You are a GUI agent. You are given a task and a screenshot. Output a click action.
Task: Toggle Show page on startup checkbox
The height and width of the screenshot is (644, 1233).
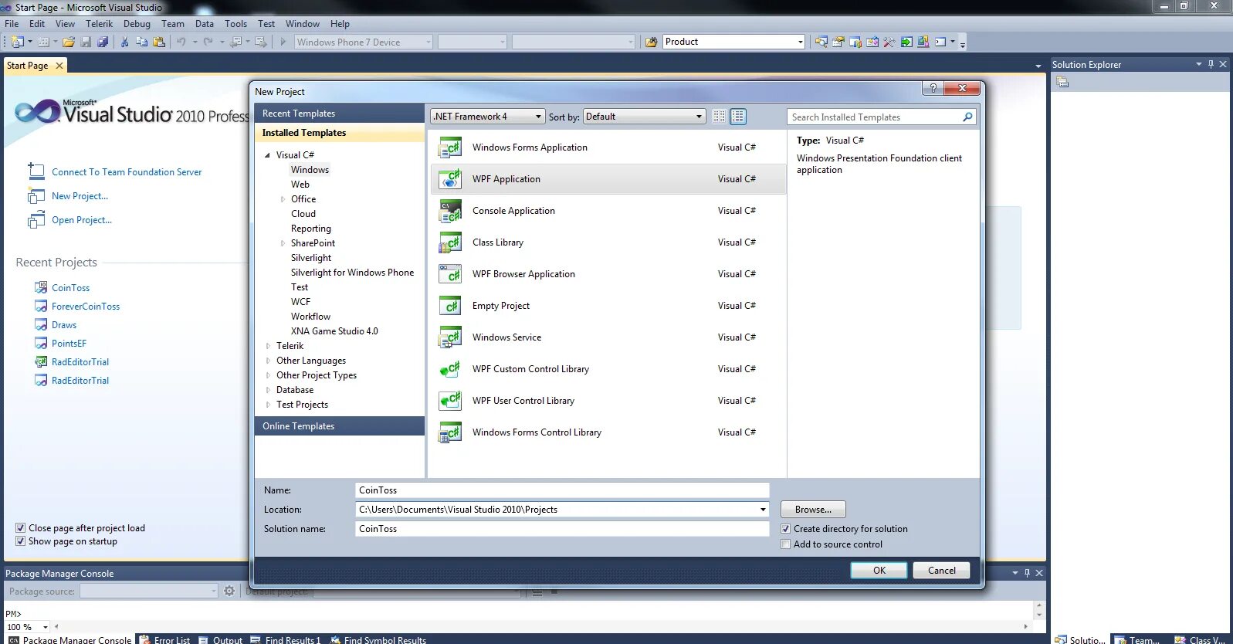pyautogui.click(x=20, y=541)
